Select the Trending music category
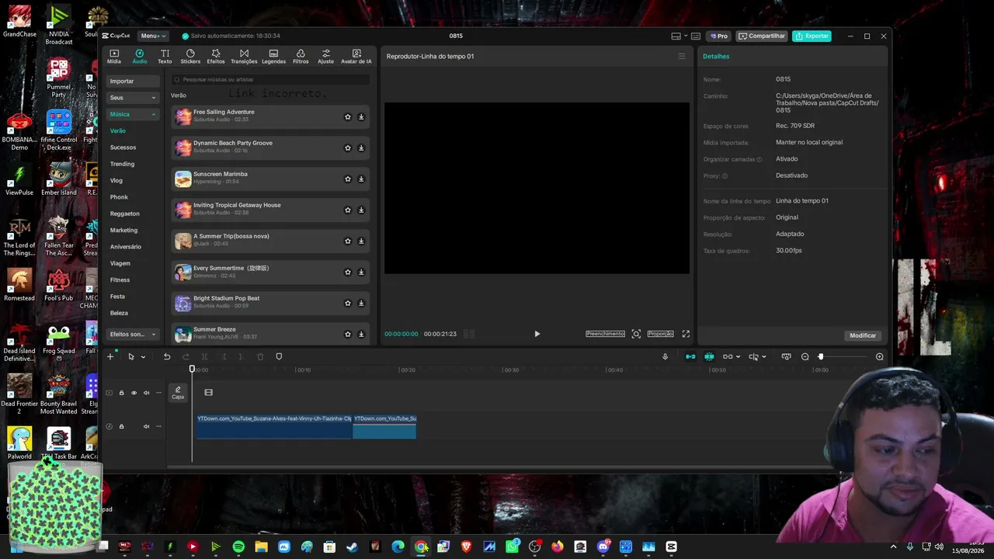This screenshot has width=994, height=559. click(x=122, y=164)
